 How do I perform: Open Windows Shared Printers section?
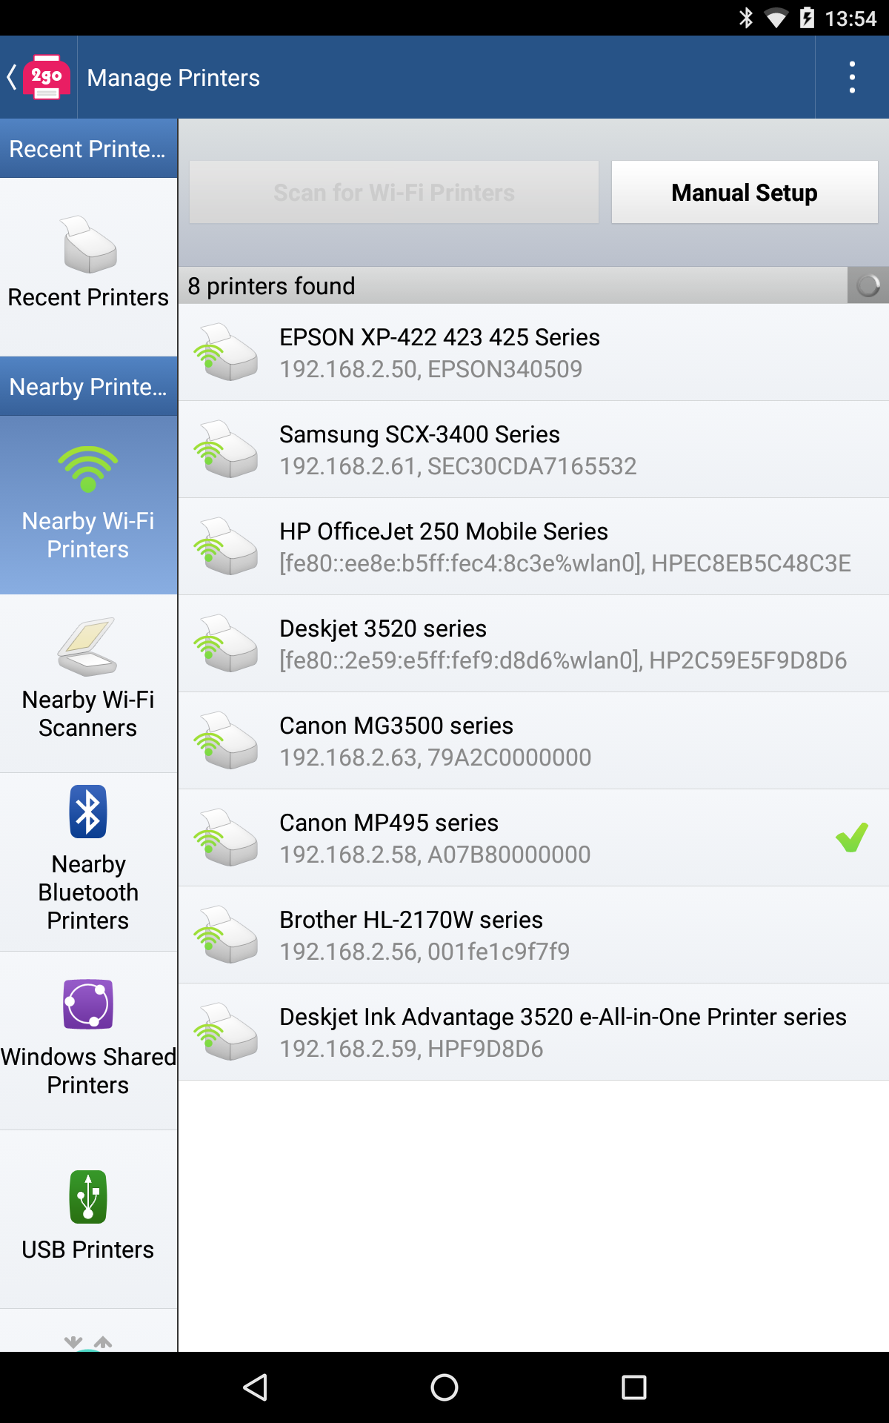tap(88, 1041)
